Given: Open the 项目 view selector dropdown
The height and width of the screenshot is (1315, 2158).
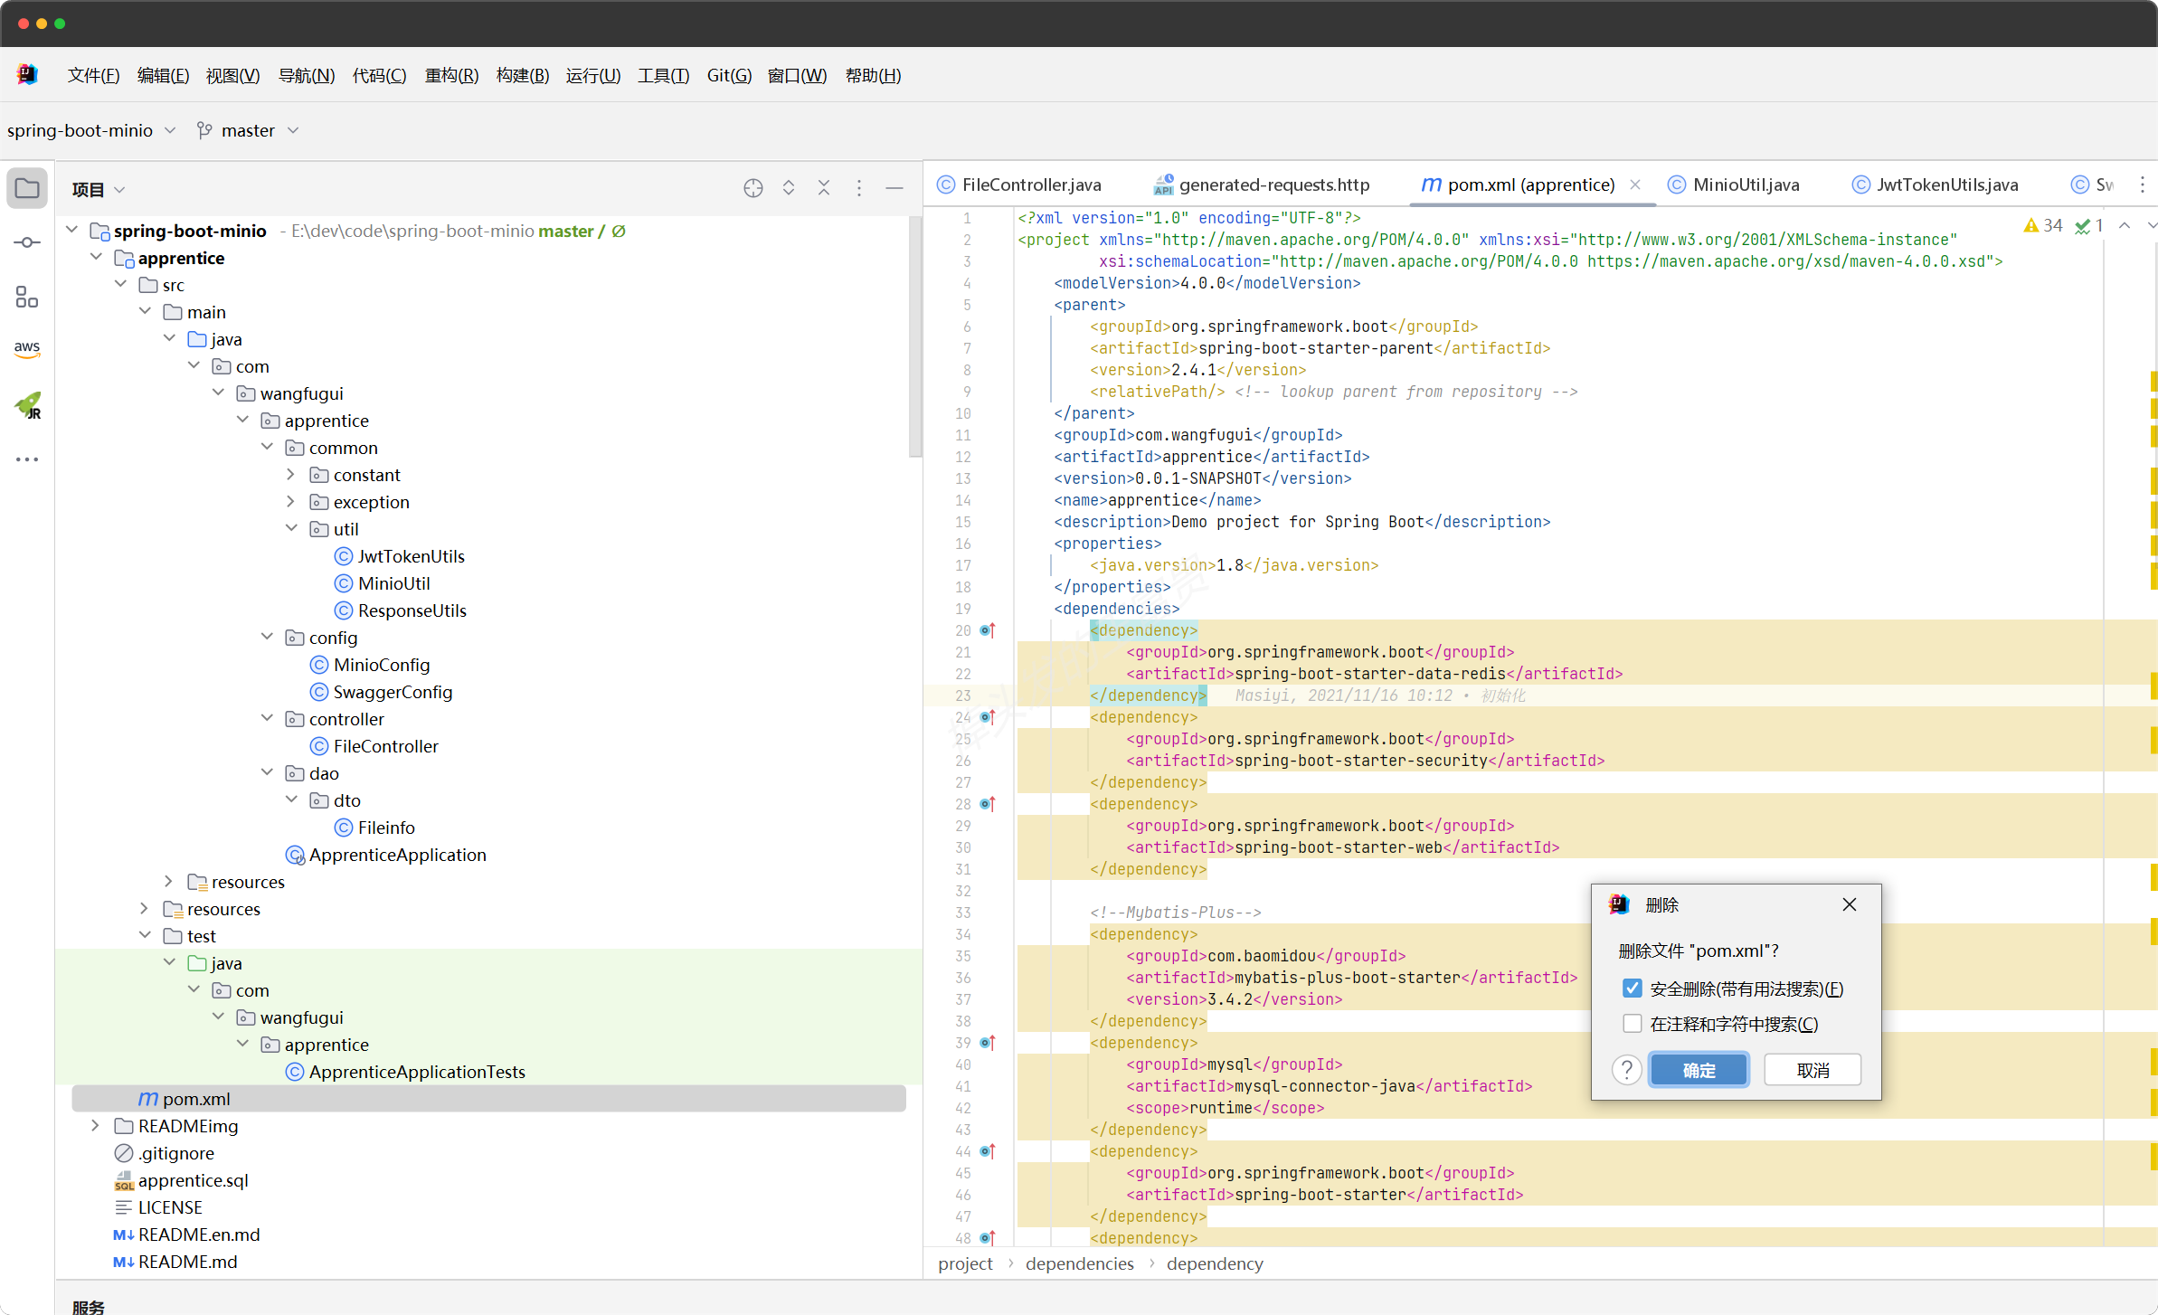Looking at the screenshot, I should pos(99,189).
